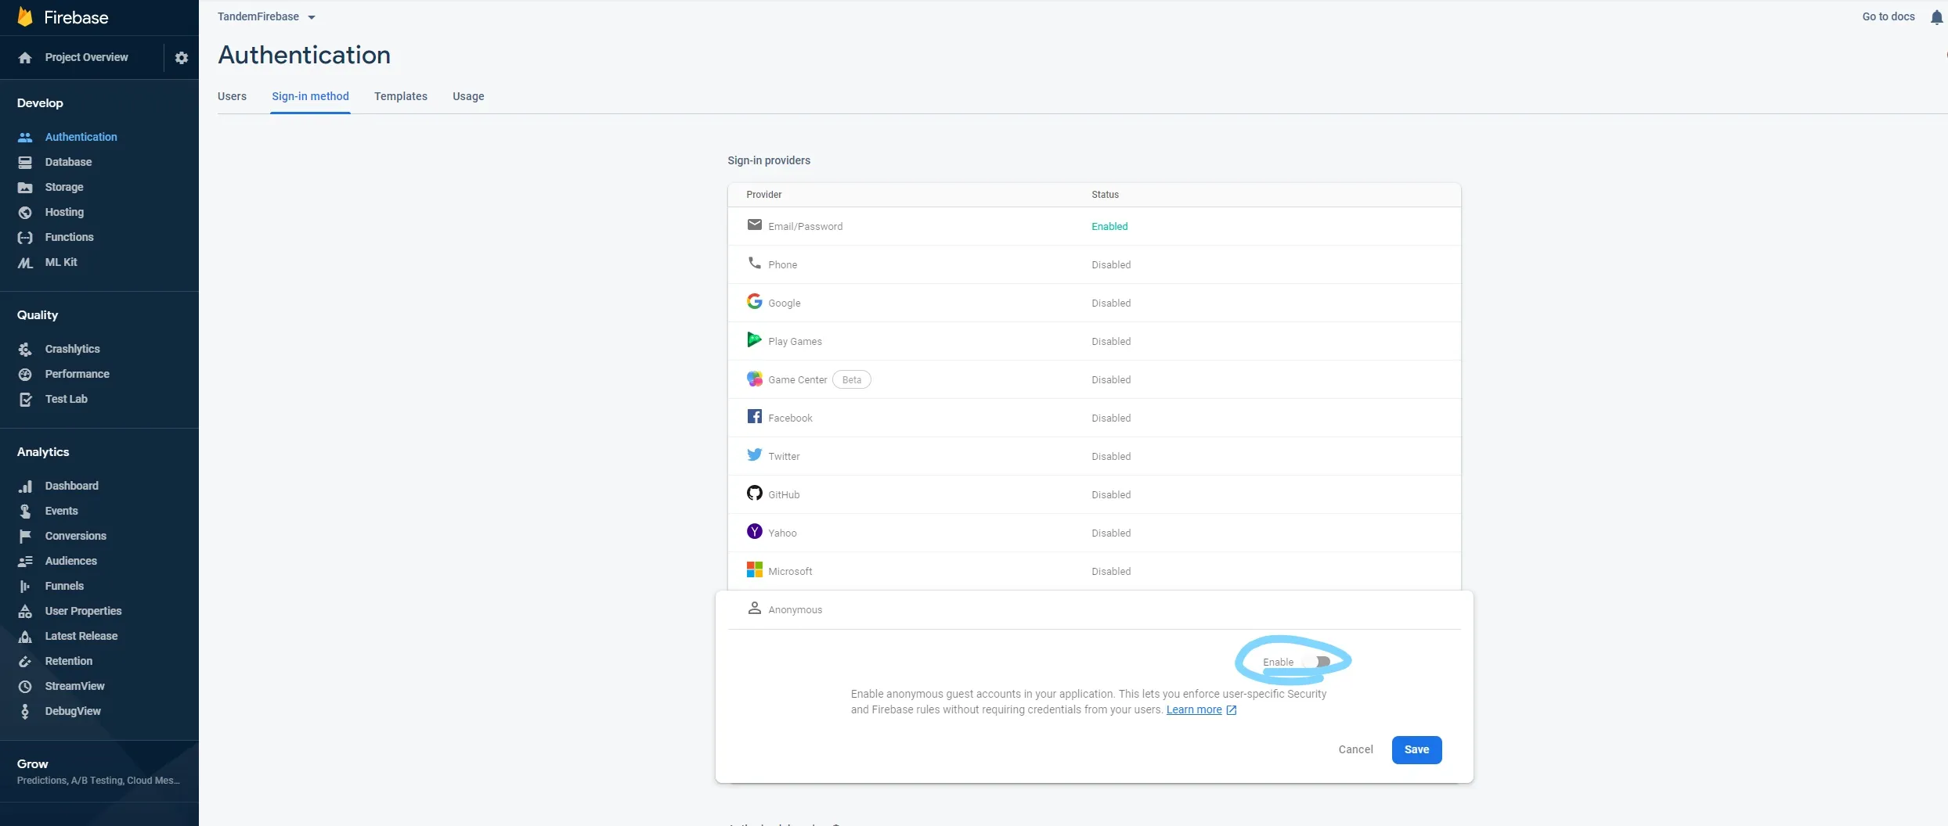Open the Learn more link
The width and height of the screenshot is (1948, 826).
tap(1194, 709)
